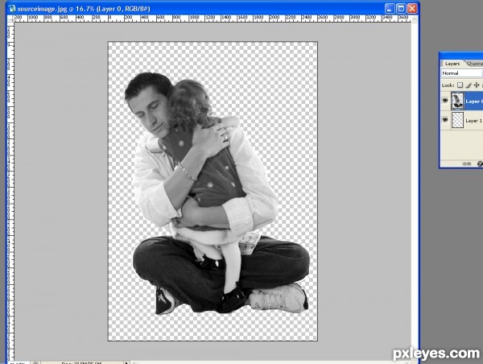483x364 pixels.
Task: Click the sourceimage.jpg title bar text
Action: (84, 9)
